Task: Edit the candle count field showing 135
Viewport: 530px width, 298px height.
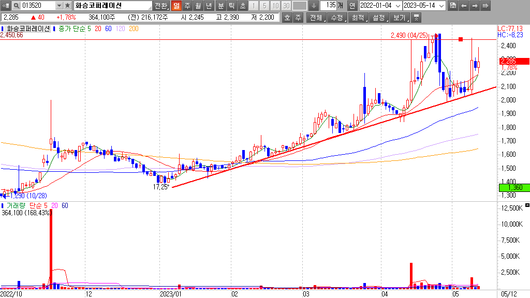Action: [328, 5]
